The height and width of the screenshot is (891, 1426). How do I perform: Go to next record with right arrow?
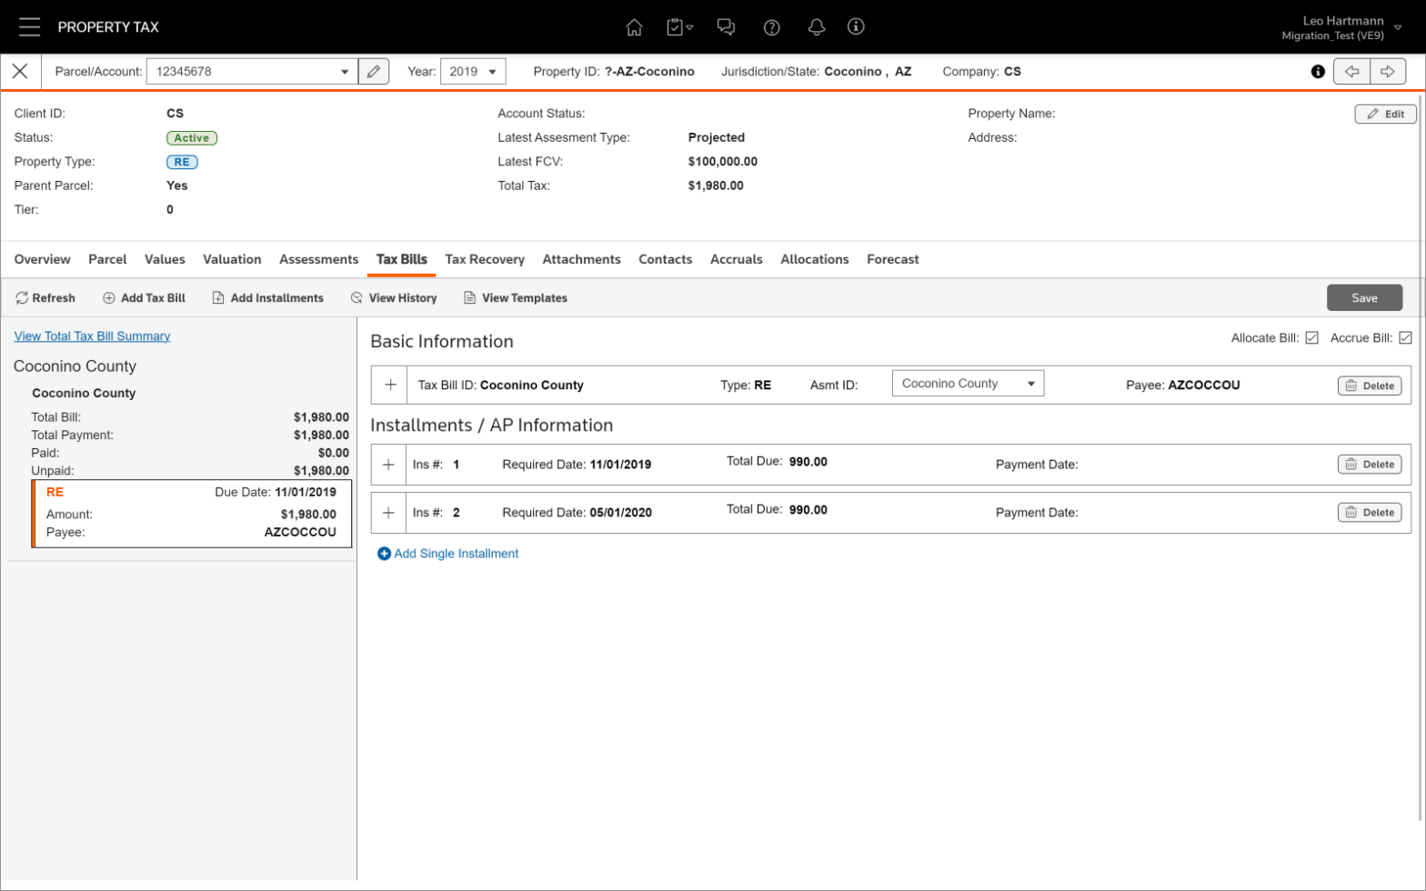tap(1387, 71)
